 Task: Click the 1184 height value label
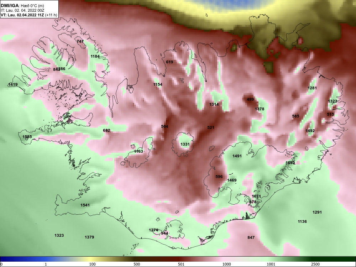(95, 56)
